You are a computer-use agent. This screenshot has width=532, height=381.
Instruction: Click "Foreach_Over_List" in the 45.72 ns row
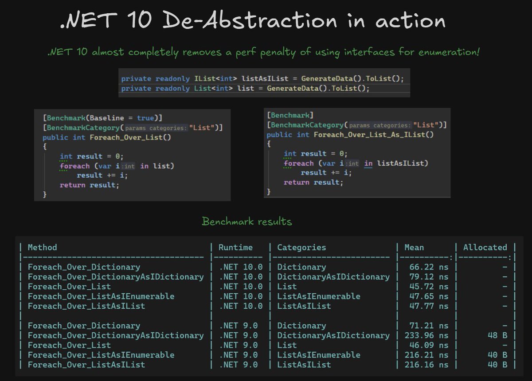[69, 287]
